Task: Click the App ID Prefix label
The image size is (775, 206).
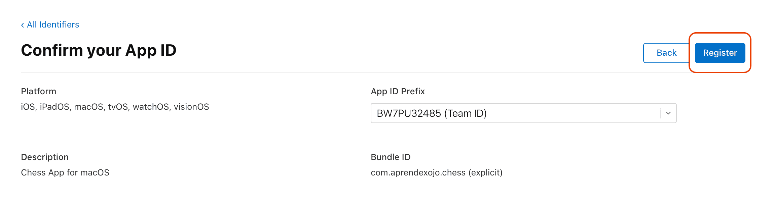Action: click(398, 91)
